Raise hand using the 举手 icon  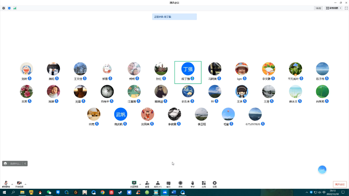tap(193, 184)
